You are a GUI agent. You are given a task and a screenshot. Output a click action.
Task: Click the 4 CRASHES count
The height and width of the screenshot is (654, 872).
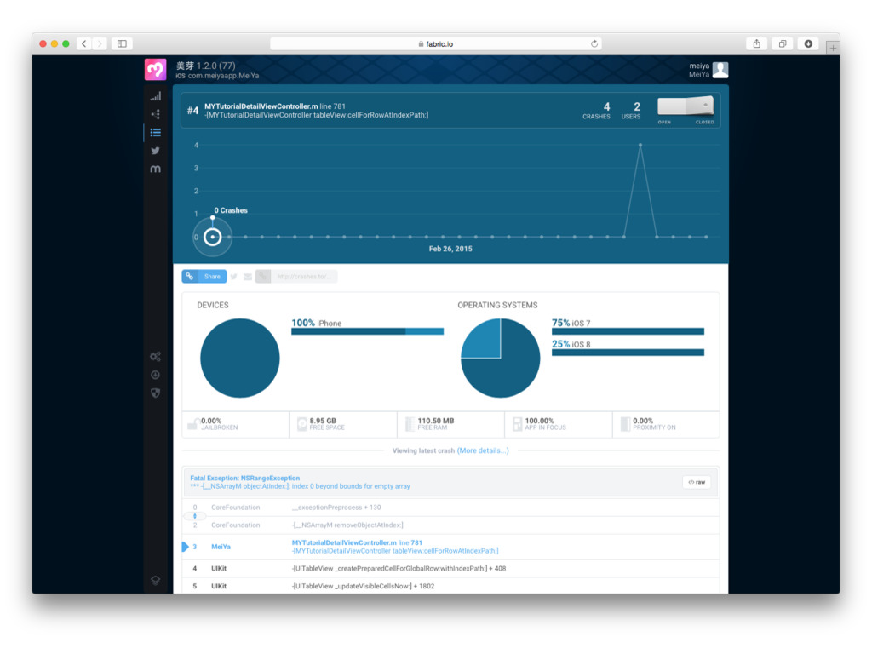coord(597,110)
